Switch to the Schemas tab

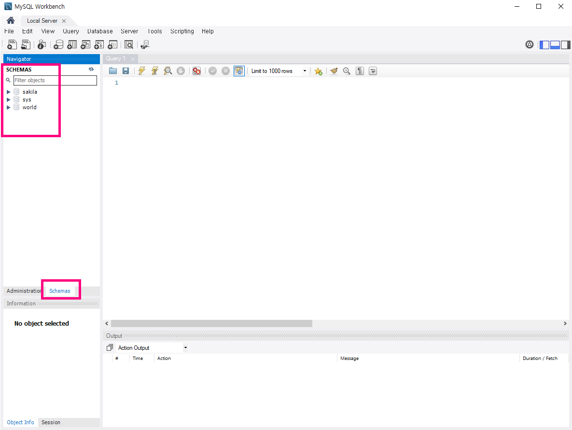pyautogui.click(x=59, y=291)
